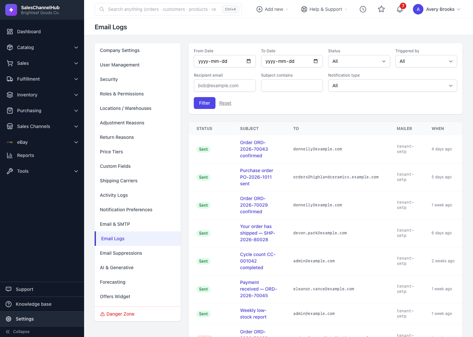
Task: Expand the Sales Channels menu chevron
Action: (76, 126)
